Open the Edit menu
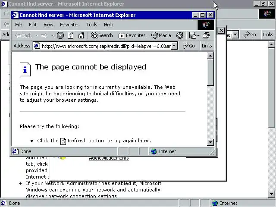 point(33,25)
